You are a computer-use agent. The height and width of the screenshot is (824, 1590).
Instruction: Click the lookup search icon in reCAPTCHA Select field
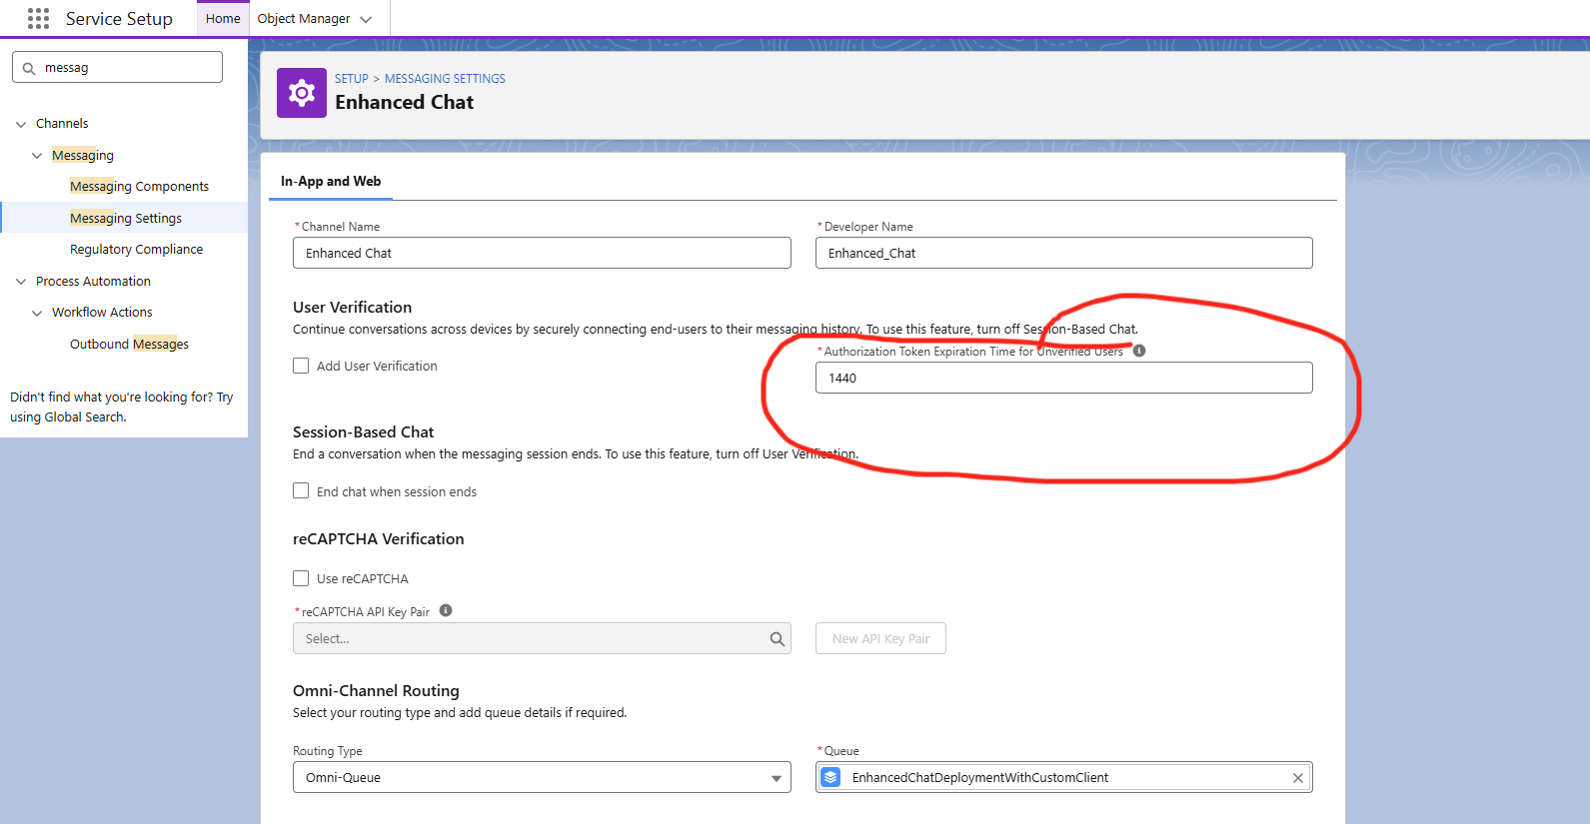click(777, 639)
